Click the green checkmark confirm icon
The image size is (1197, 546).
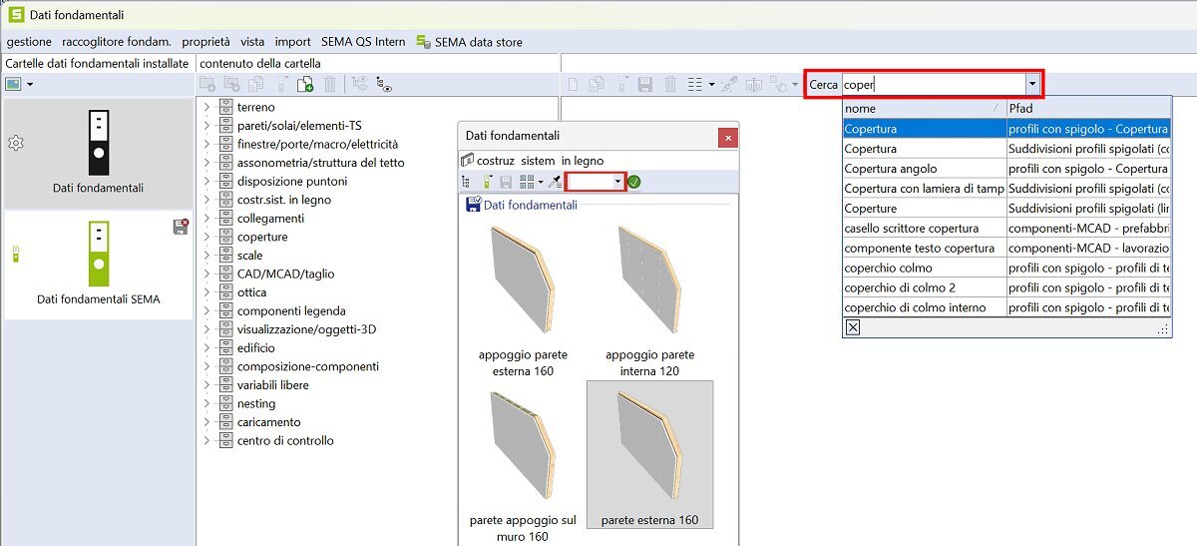coord(634,182)
